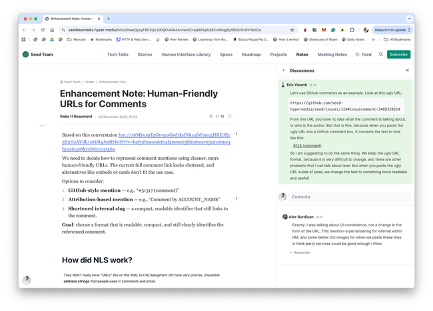The image size is (433, 311).
Task: Click the search magnifier icon in site header
Action: click(381, 55)
